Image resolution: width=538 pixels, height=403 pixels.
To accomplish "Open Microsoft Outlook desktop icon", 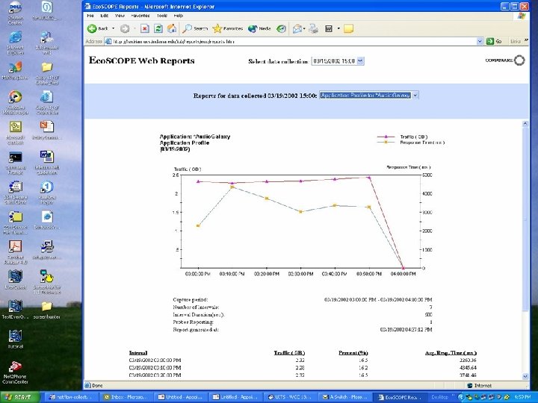I will coord(16,133).
